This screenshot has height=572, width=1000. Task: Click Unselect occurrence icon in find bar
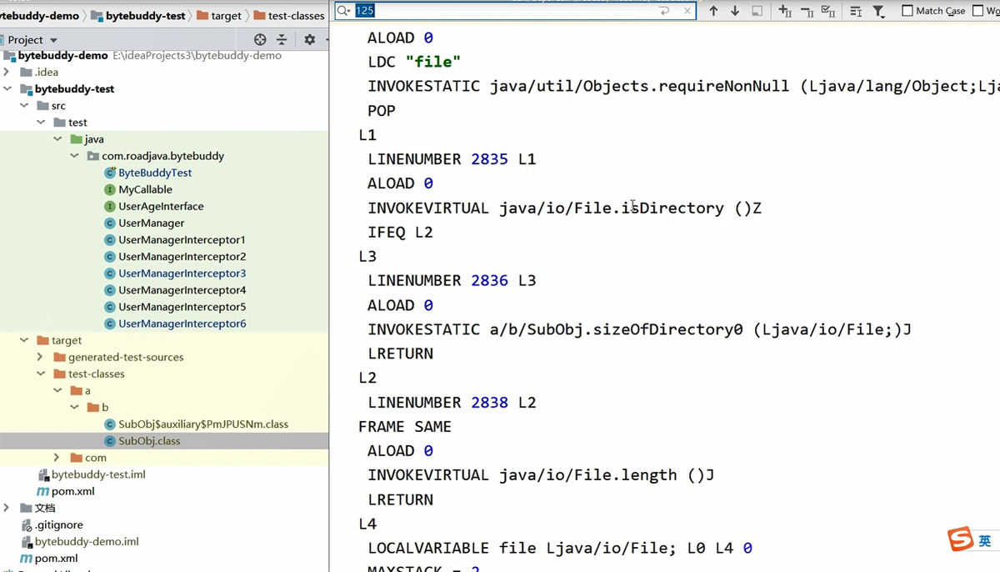pyautogui.click(x=807, y=11)
